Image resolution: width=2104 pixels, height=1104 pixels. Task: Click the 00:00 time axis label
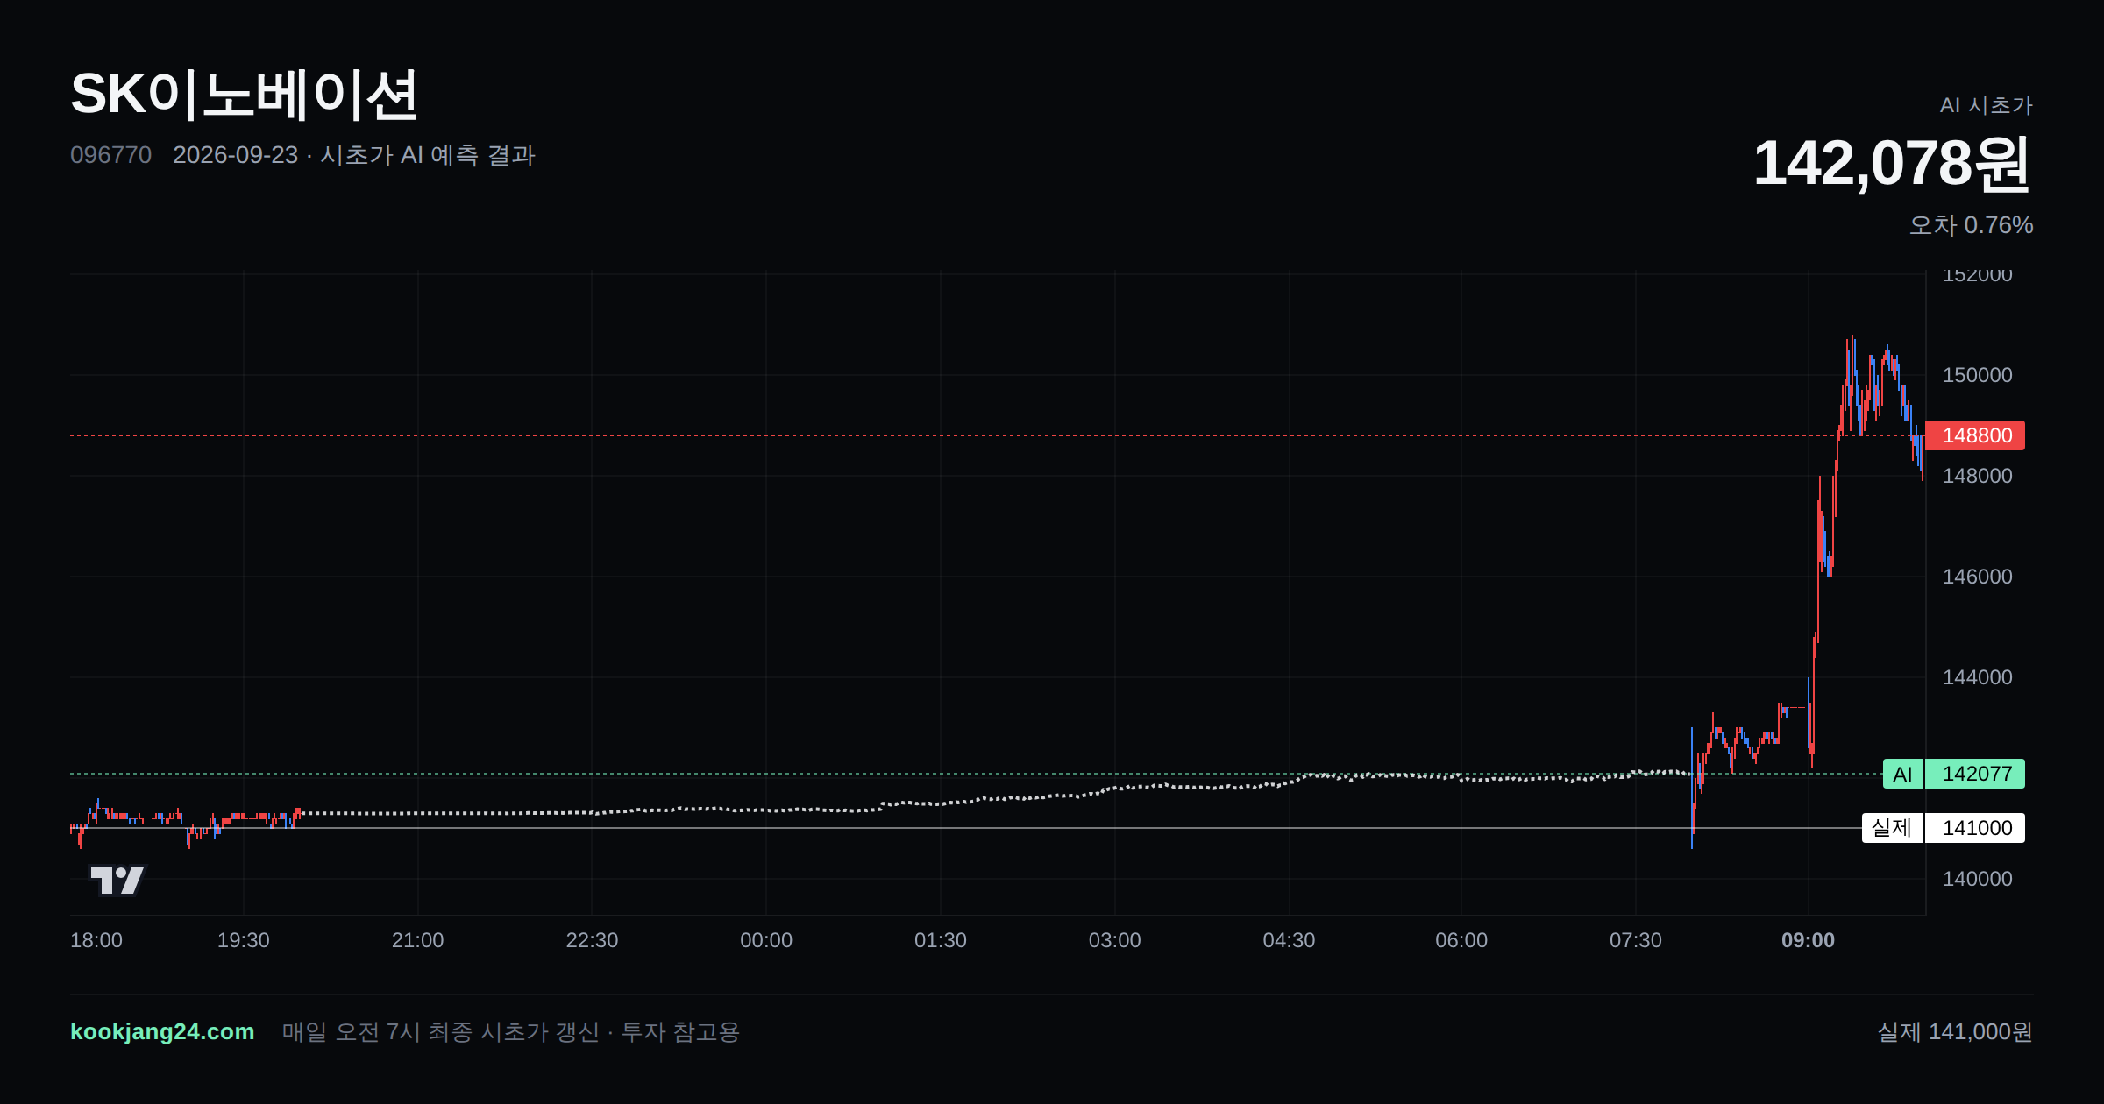point(766,940)
